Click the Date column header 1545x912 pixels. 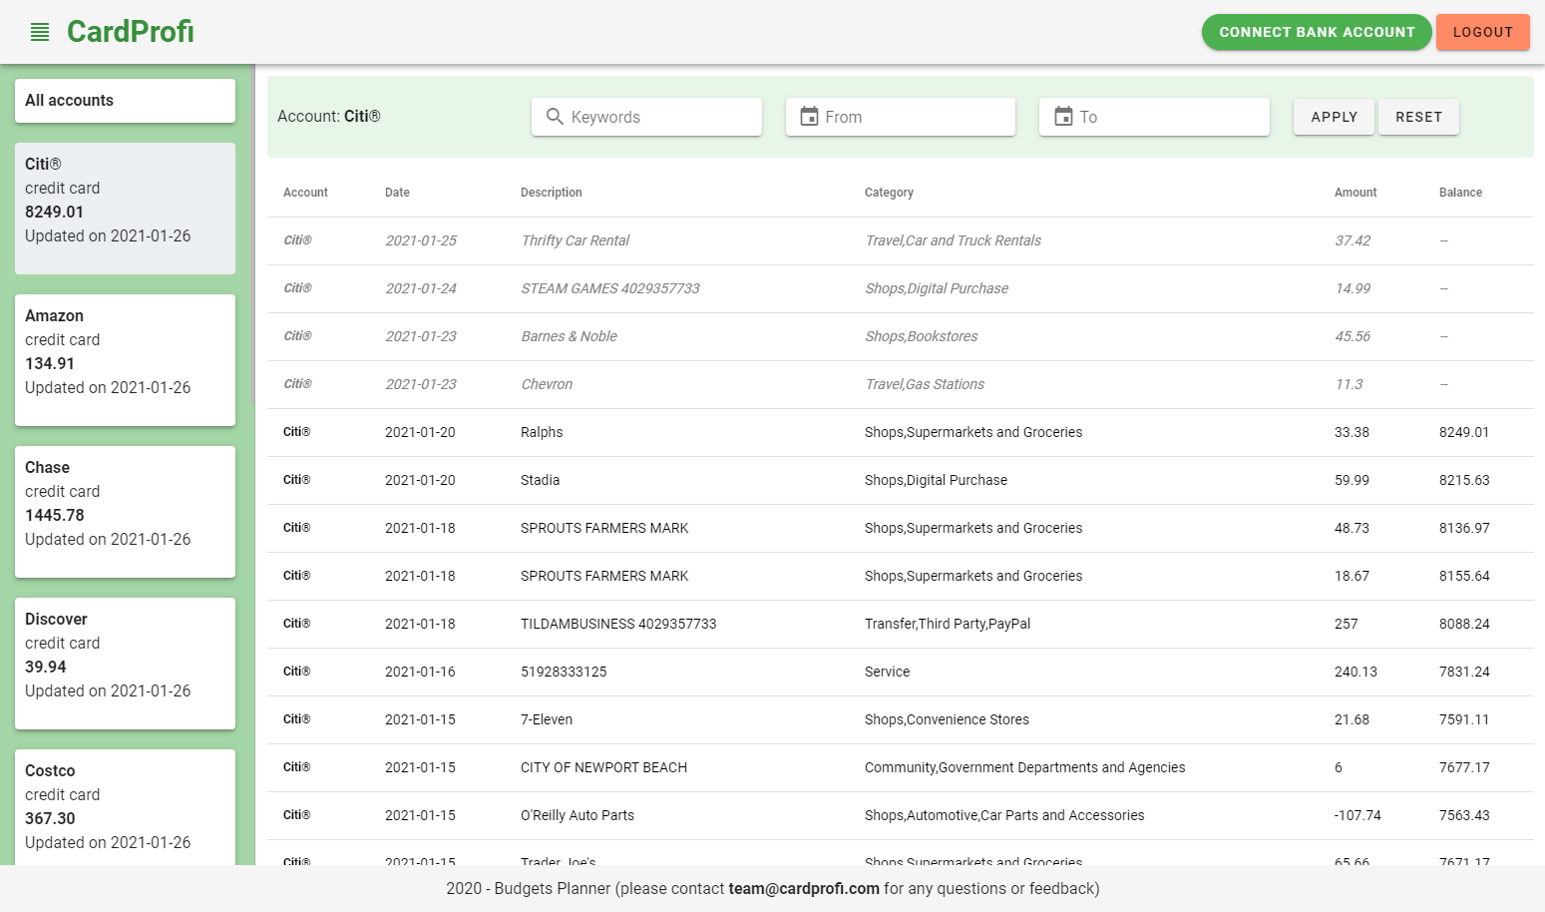(x=397, y=193)
